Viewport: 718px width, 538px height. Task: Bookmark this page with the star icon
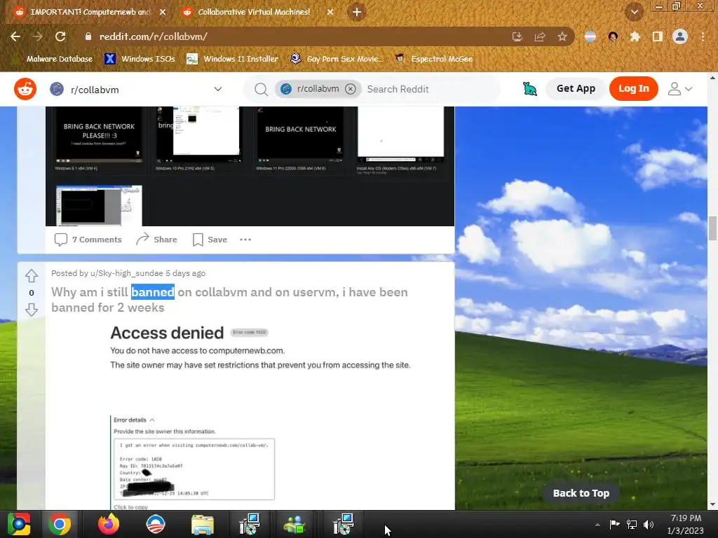(x=562, y=36)
